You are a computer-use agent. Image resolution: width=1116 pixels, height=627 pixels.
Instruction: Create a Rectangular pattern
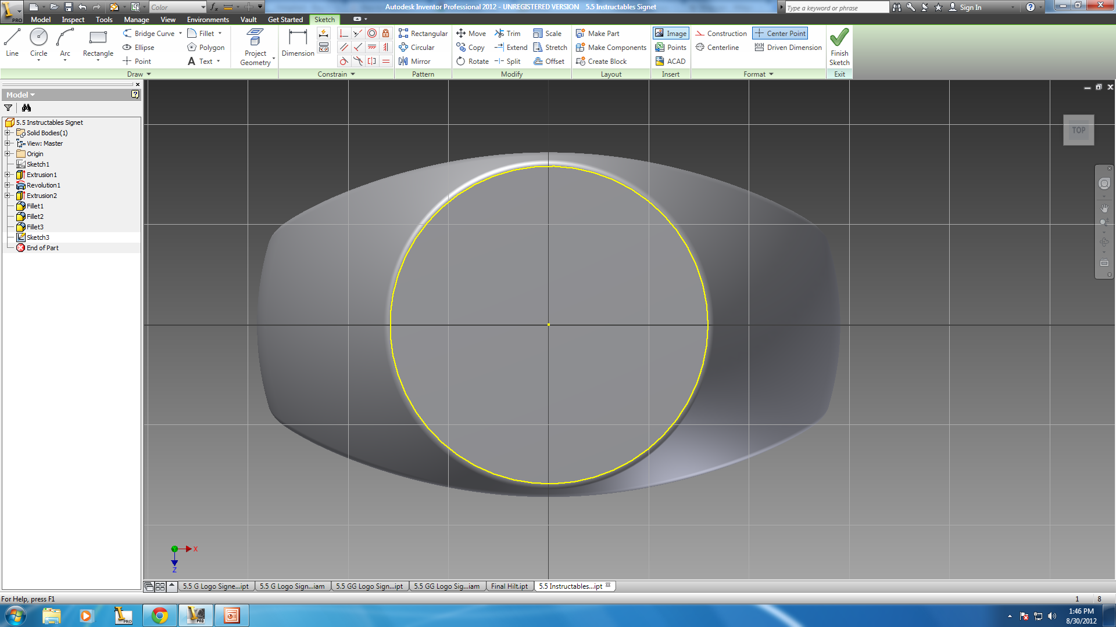tap(423, 34)
